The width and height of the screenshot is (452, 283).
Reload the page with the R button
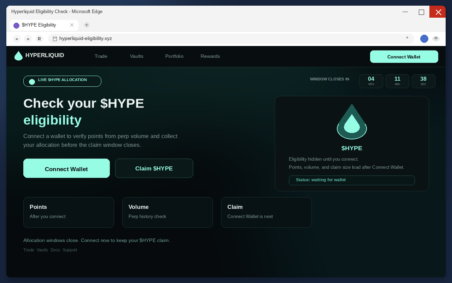[x=39, y=39]
